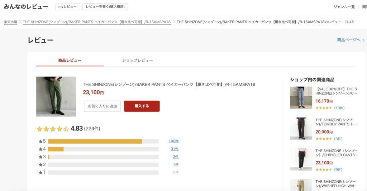
Task: Open ジャンル一覧 in the top navigation
Action: tap(344, 7)
